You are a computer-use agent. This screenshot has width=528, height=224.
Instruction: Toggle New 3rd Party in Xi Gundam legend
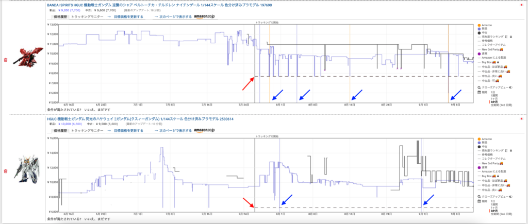pyautogui.click(x=490, y=163)
